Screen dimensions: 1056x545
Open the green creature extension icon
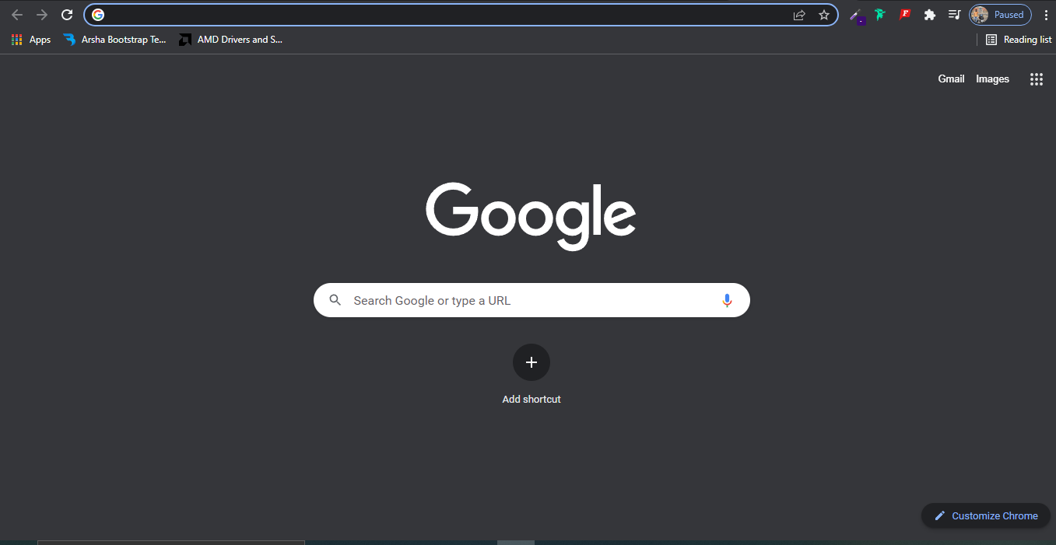click(x=880, y=15)
